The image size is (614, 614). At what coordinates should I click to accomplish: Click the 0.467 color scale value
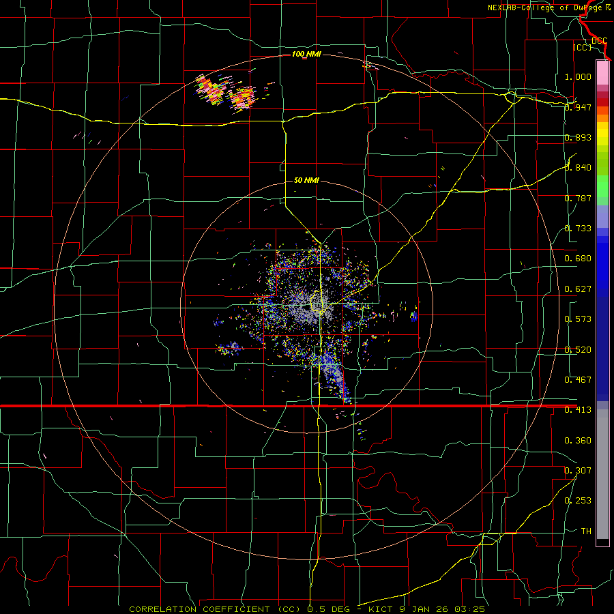[578, 380]
